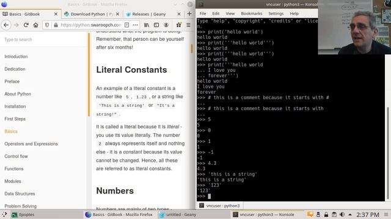The height and width of the screenshot is (219, 391).
Task: Open Problem Solving chapter
Action: (x=20, y=206)
